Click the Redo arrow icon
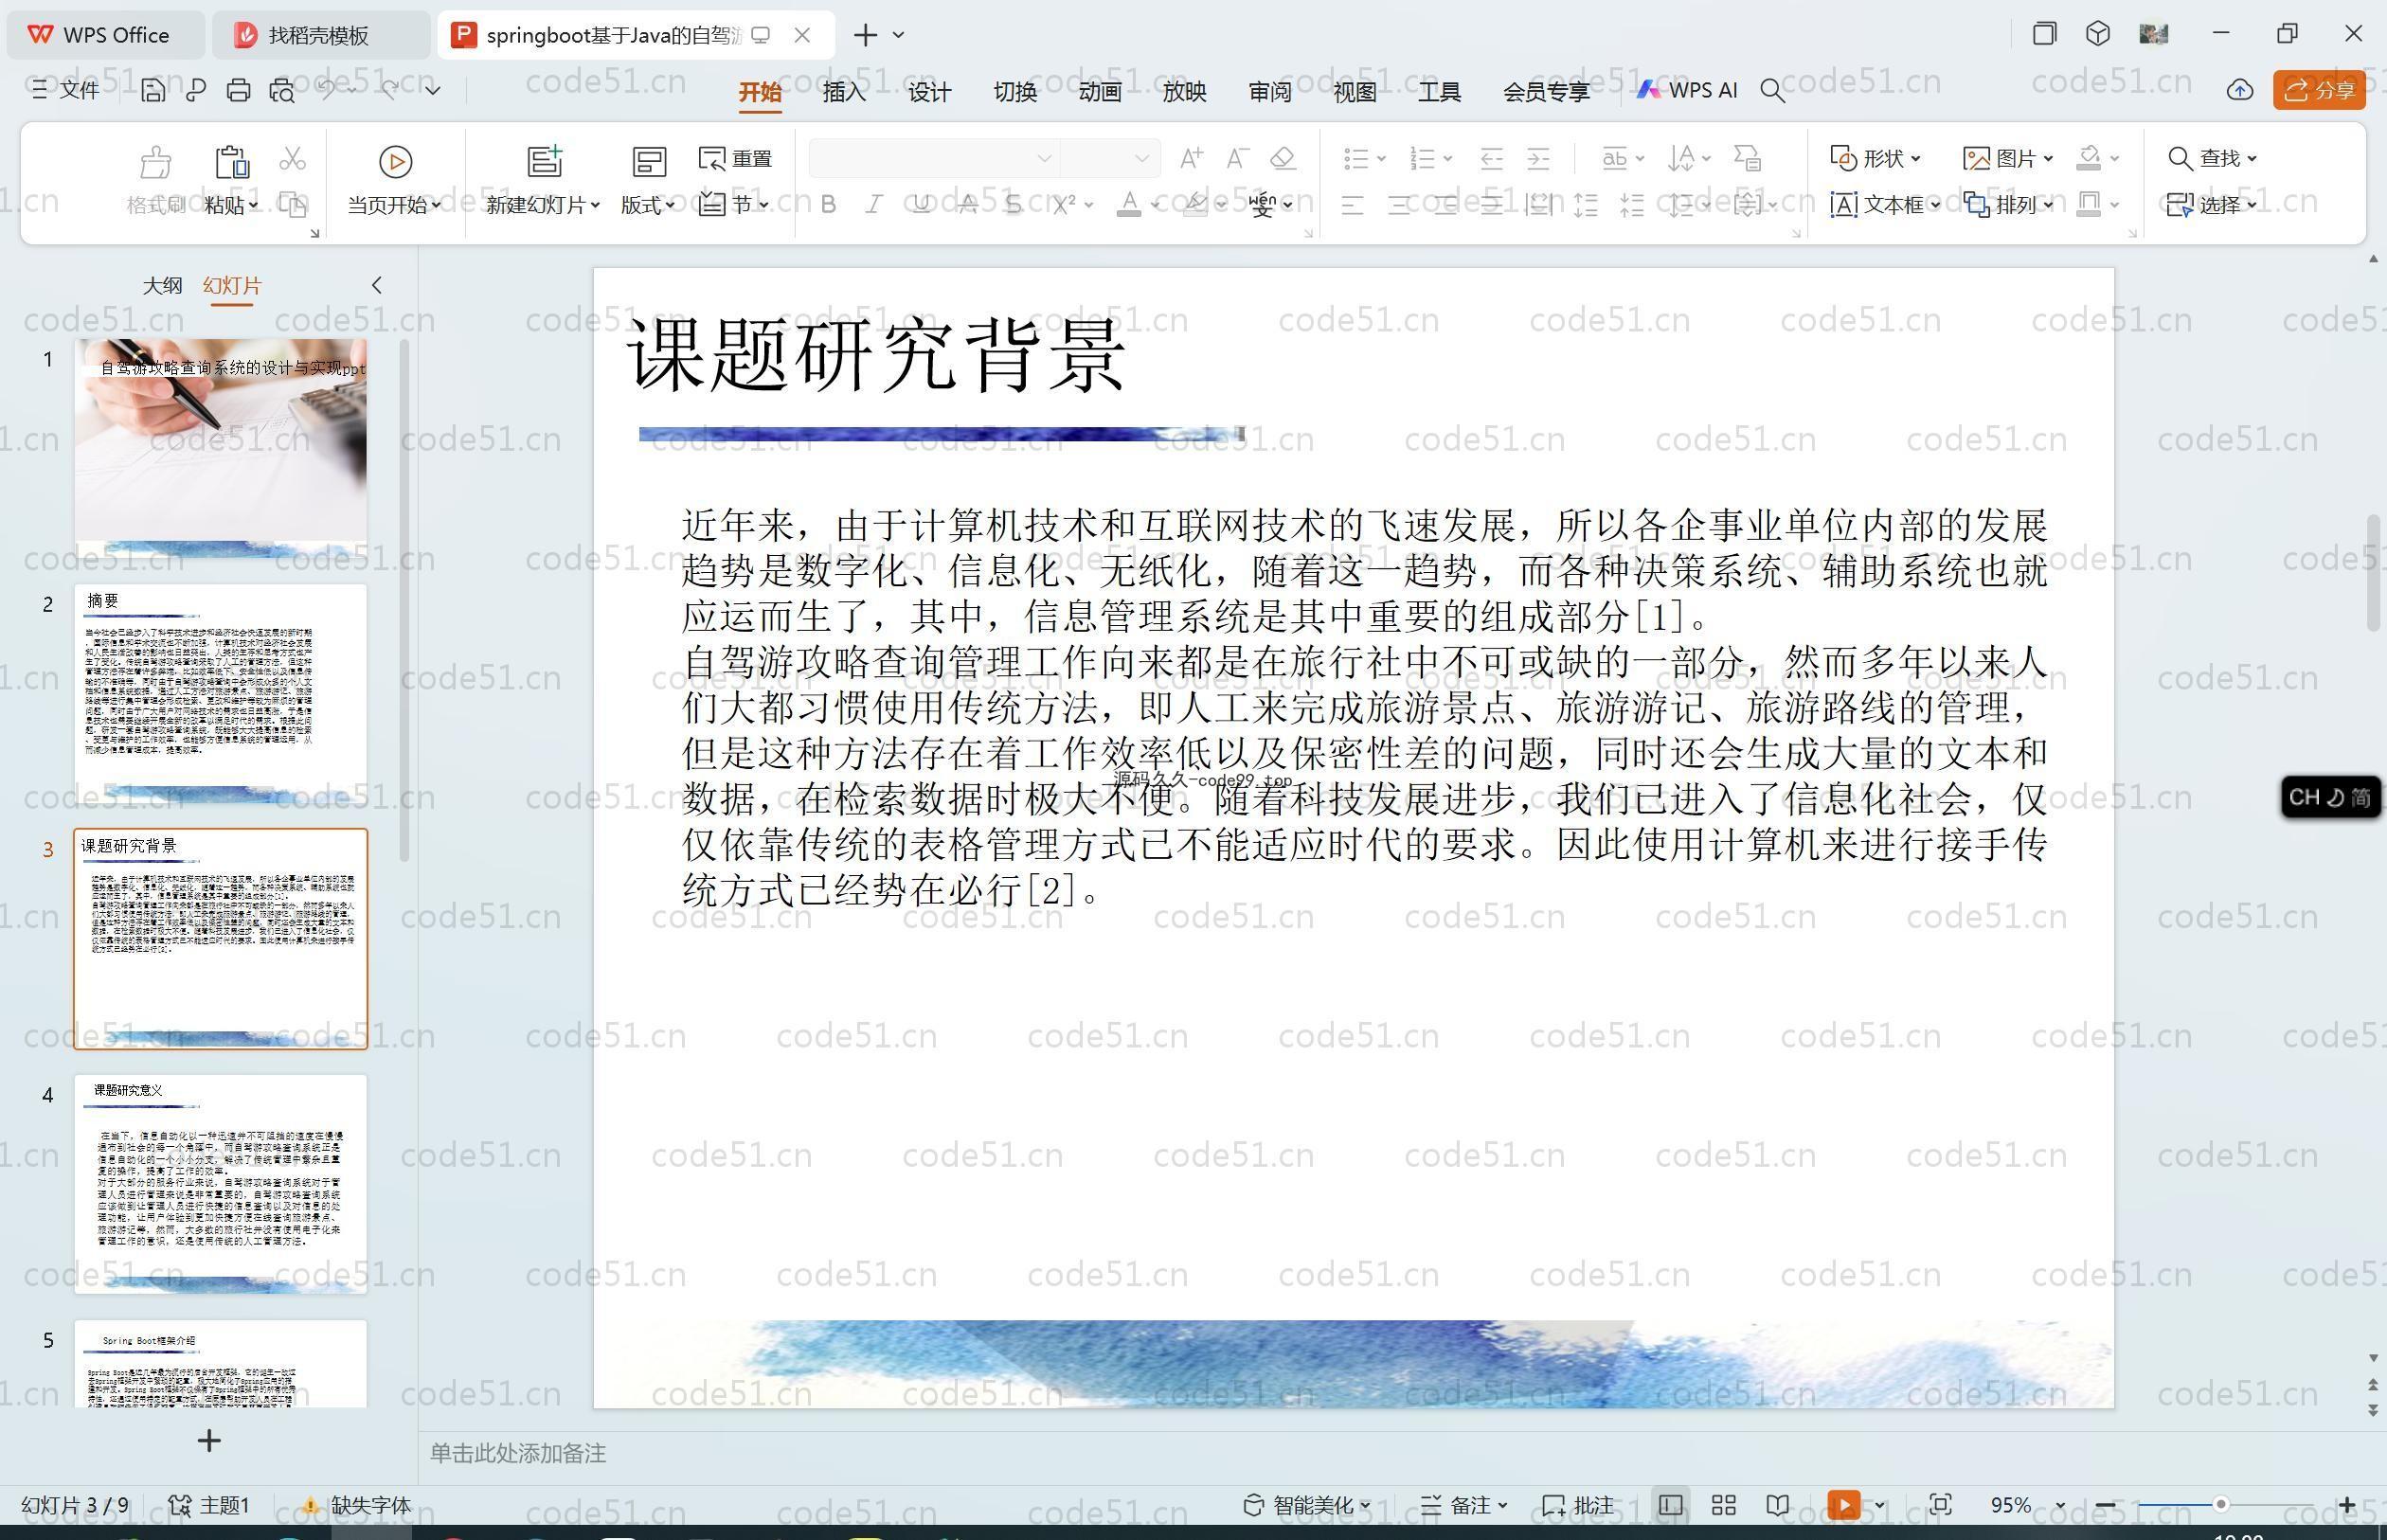2387x1540 pixels. [x=390, y=90]
